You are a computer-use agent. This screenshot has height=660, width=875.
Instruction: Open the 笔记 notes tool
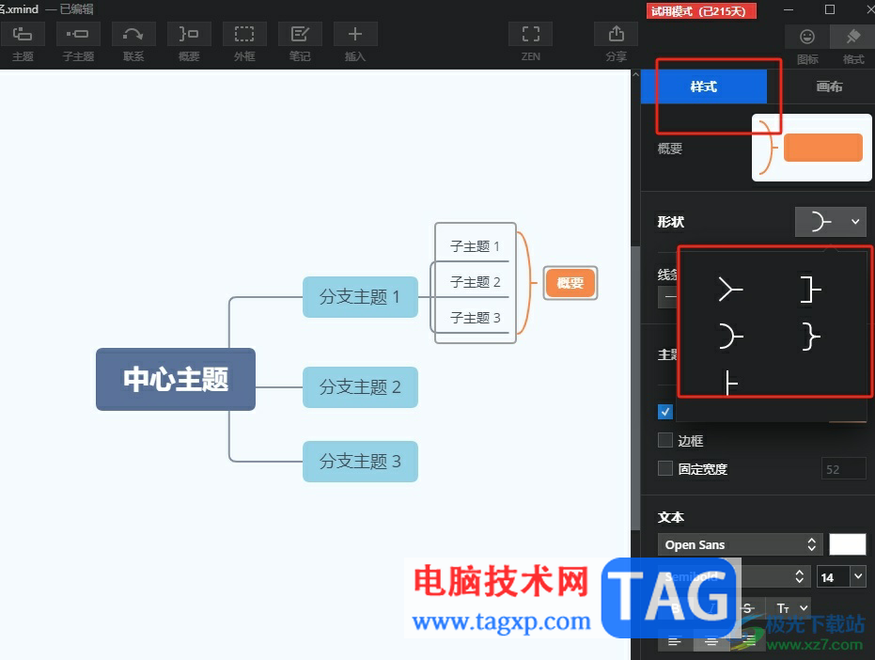(x=300, y=34)
